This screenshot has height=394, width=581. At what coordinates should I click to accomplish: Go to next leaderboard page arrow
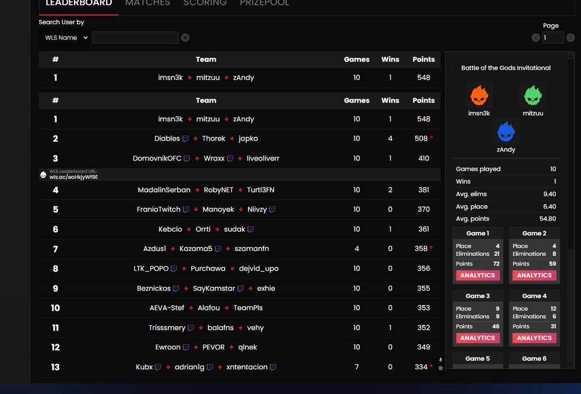click(571, 38)
